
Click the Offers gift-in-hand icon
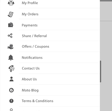pos(10,47)
